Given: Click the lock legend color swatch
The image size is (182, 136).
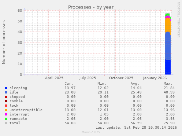Looking at the screenshot, I should [x=6, y=106].
